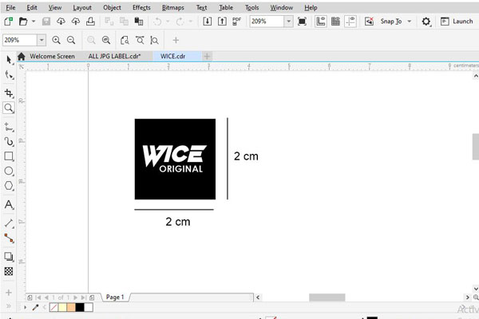Image resolution: width=479 pixels, height=319 pixels.
Task: Click the Launch button
Action: [x=457, y=22]
